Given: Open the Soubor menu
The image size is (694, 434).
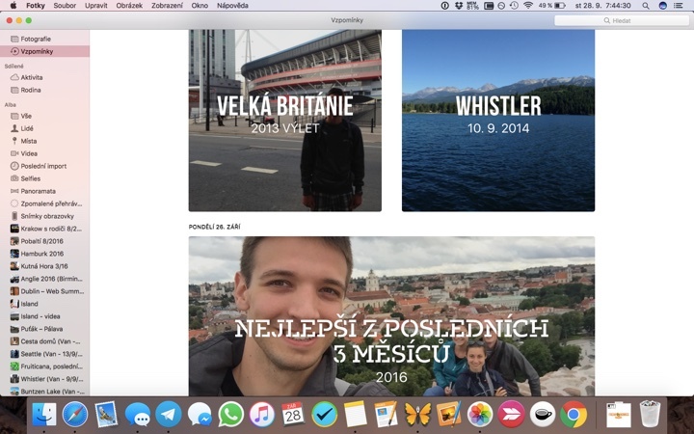Looking at the screenshot, I should [x=65, y=6].
